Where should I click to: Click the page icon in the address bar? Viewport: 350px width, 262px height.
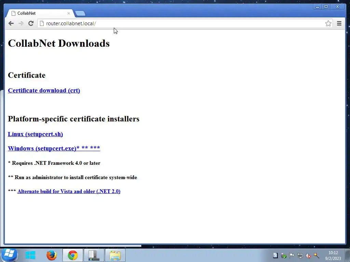tap(42, 24)
